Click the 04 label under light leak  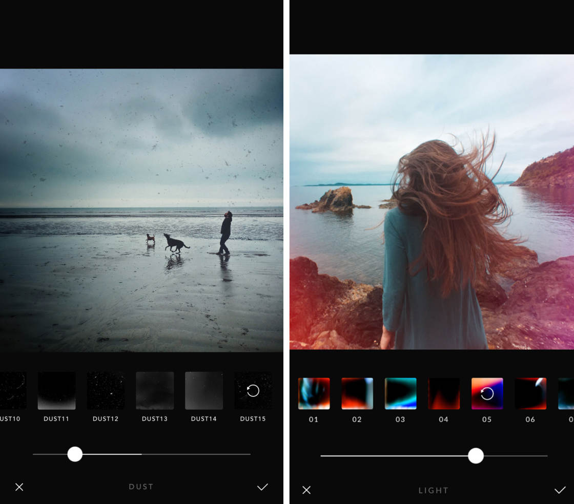444,419
